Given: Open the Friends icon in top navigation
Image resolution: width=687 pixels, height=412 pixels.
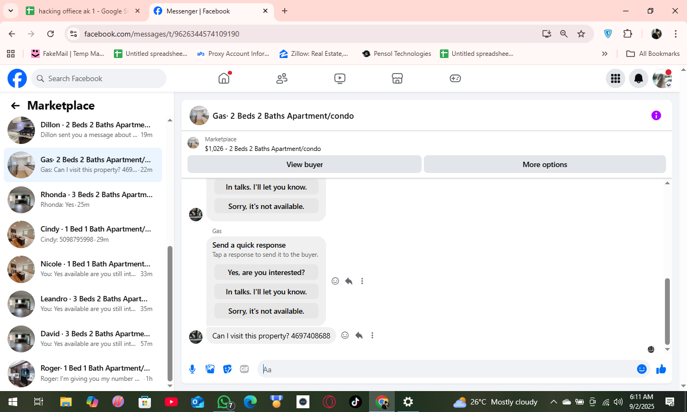Looking at the screenshot, I should tap(282, 78).
